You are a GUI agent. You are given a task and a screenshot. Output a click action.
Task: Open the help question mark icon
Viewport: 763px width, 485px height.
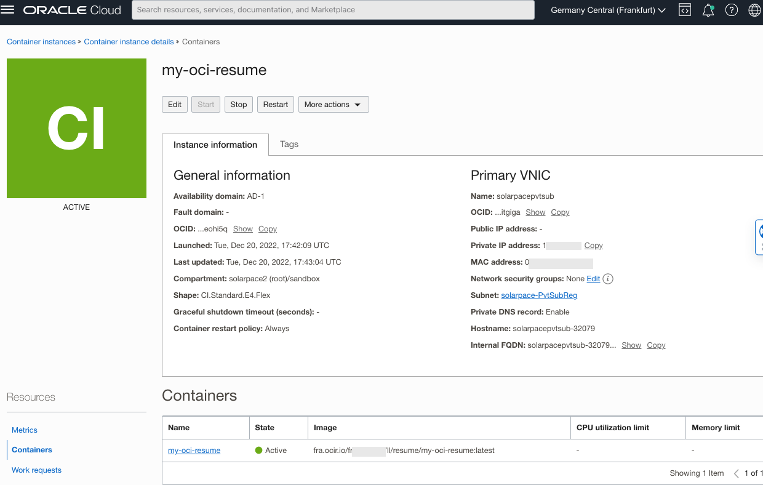click(x=732, y=10)
